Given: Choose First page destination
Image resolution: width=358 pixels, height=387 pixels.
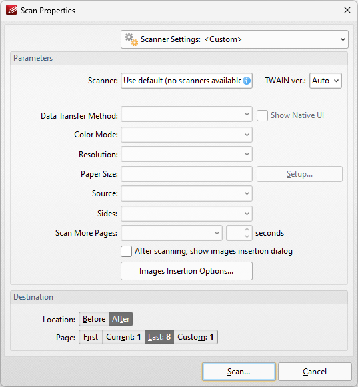Looking at the screenshot, I should coord(91,337).
